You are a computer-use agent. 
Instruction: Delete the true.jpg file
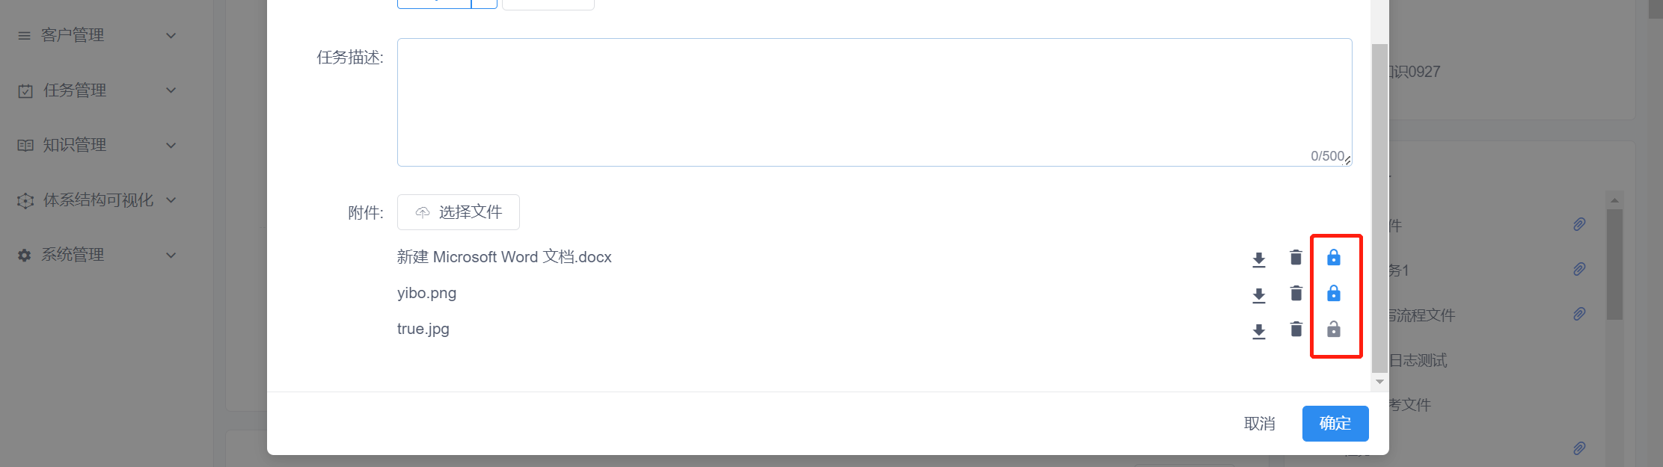click(1296, 330)
